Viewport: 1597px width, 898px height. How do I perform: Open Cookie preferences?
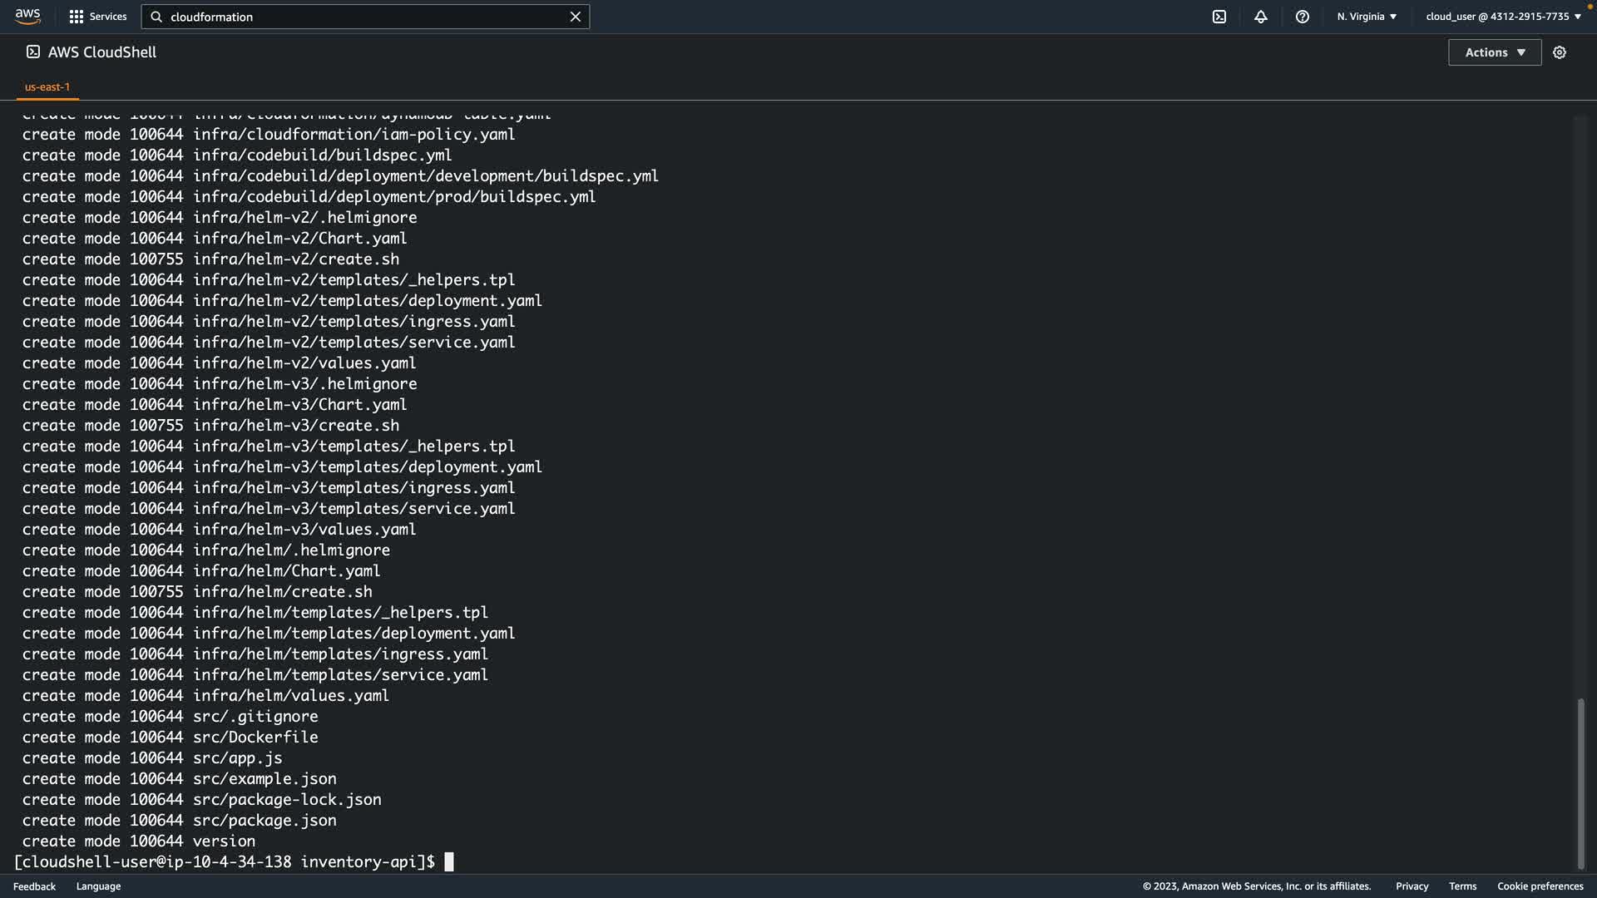pos(1540,886)
